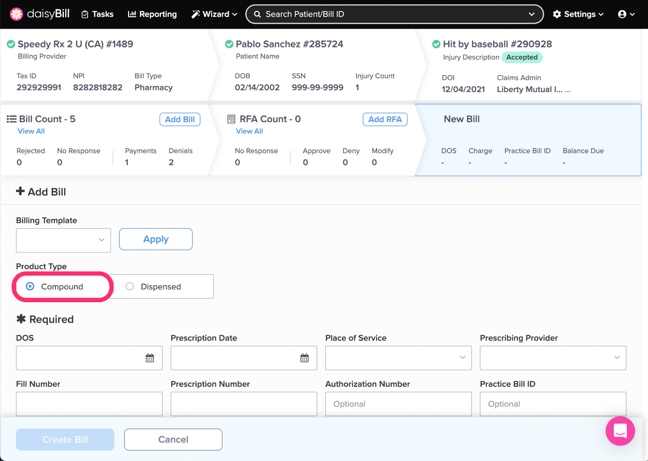Click the daisyBill flower logo

click(17, 14)
